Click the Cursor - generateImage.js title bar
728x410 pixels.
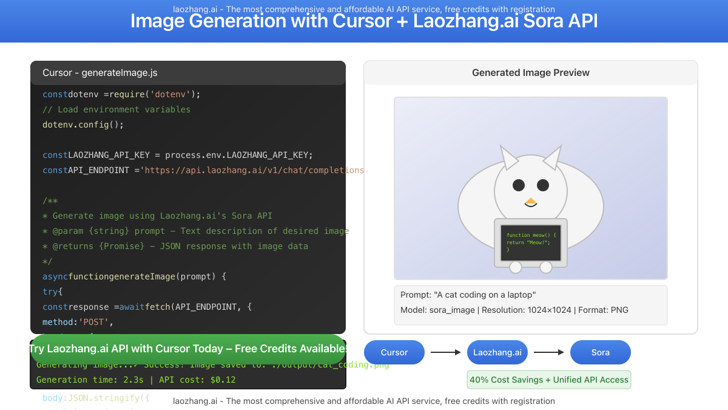tap(188, 73)
